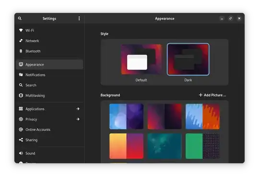Click the Online Accounts at-sign icon

21,130
